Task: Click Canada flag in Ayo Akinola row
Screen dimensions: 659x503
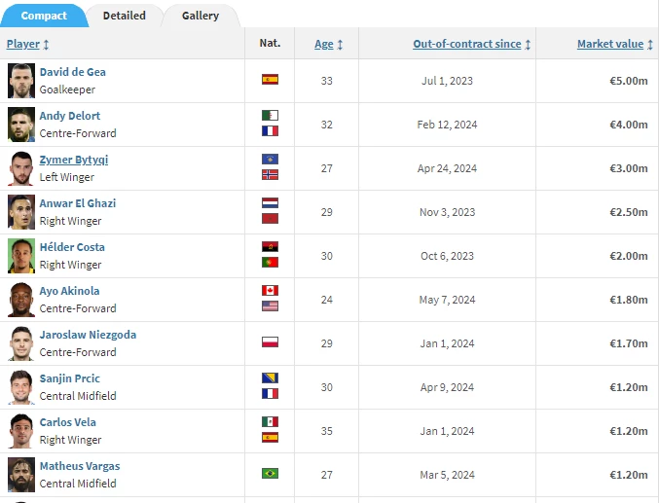Action: (x=270, y=290)
